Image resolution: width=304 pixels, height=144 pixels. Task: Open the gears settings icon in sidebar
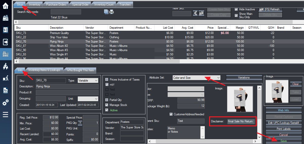pyautogui.click(x=6, y=103)
